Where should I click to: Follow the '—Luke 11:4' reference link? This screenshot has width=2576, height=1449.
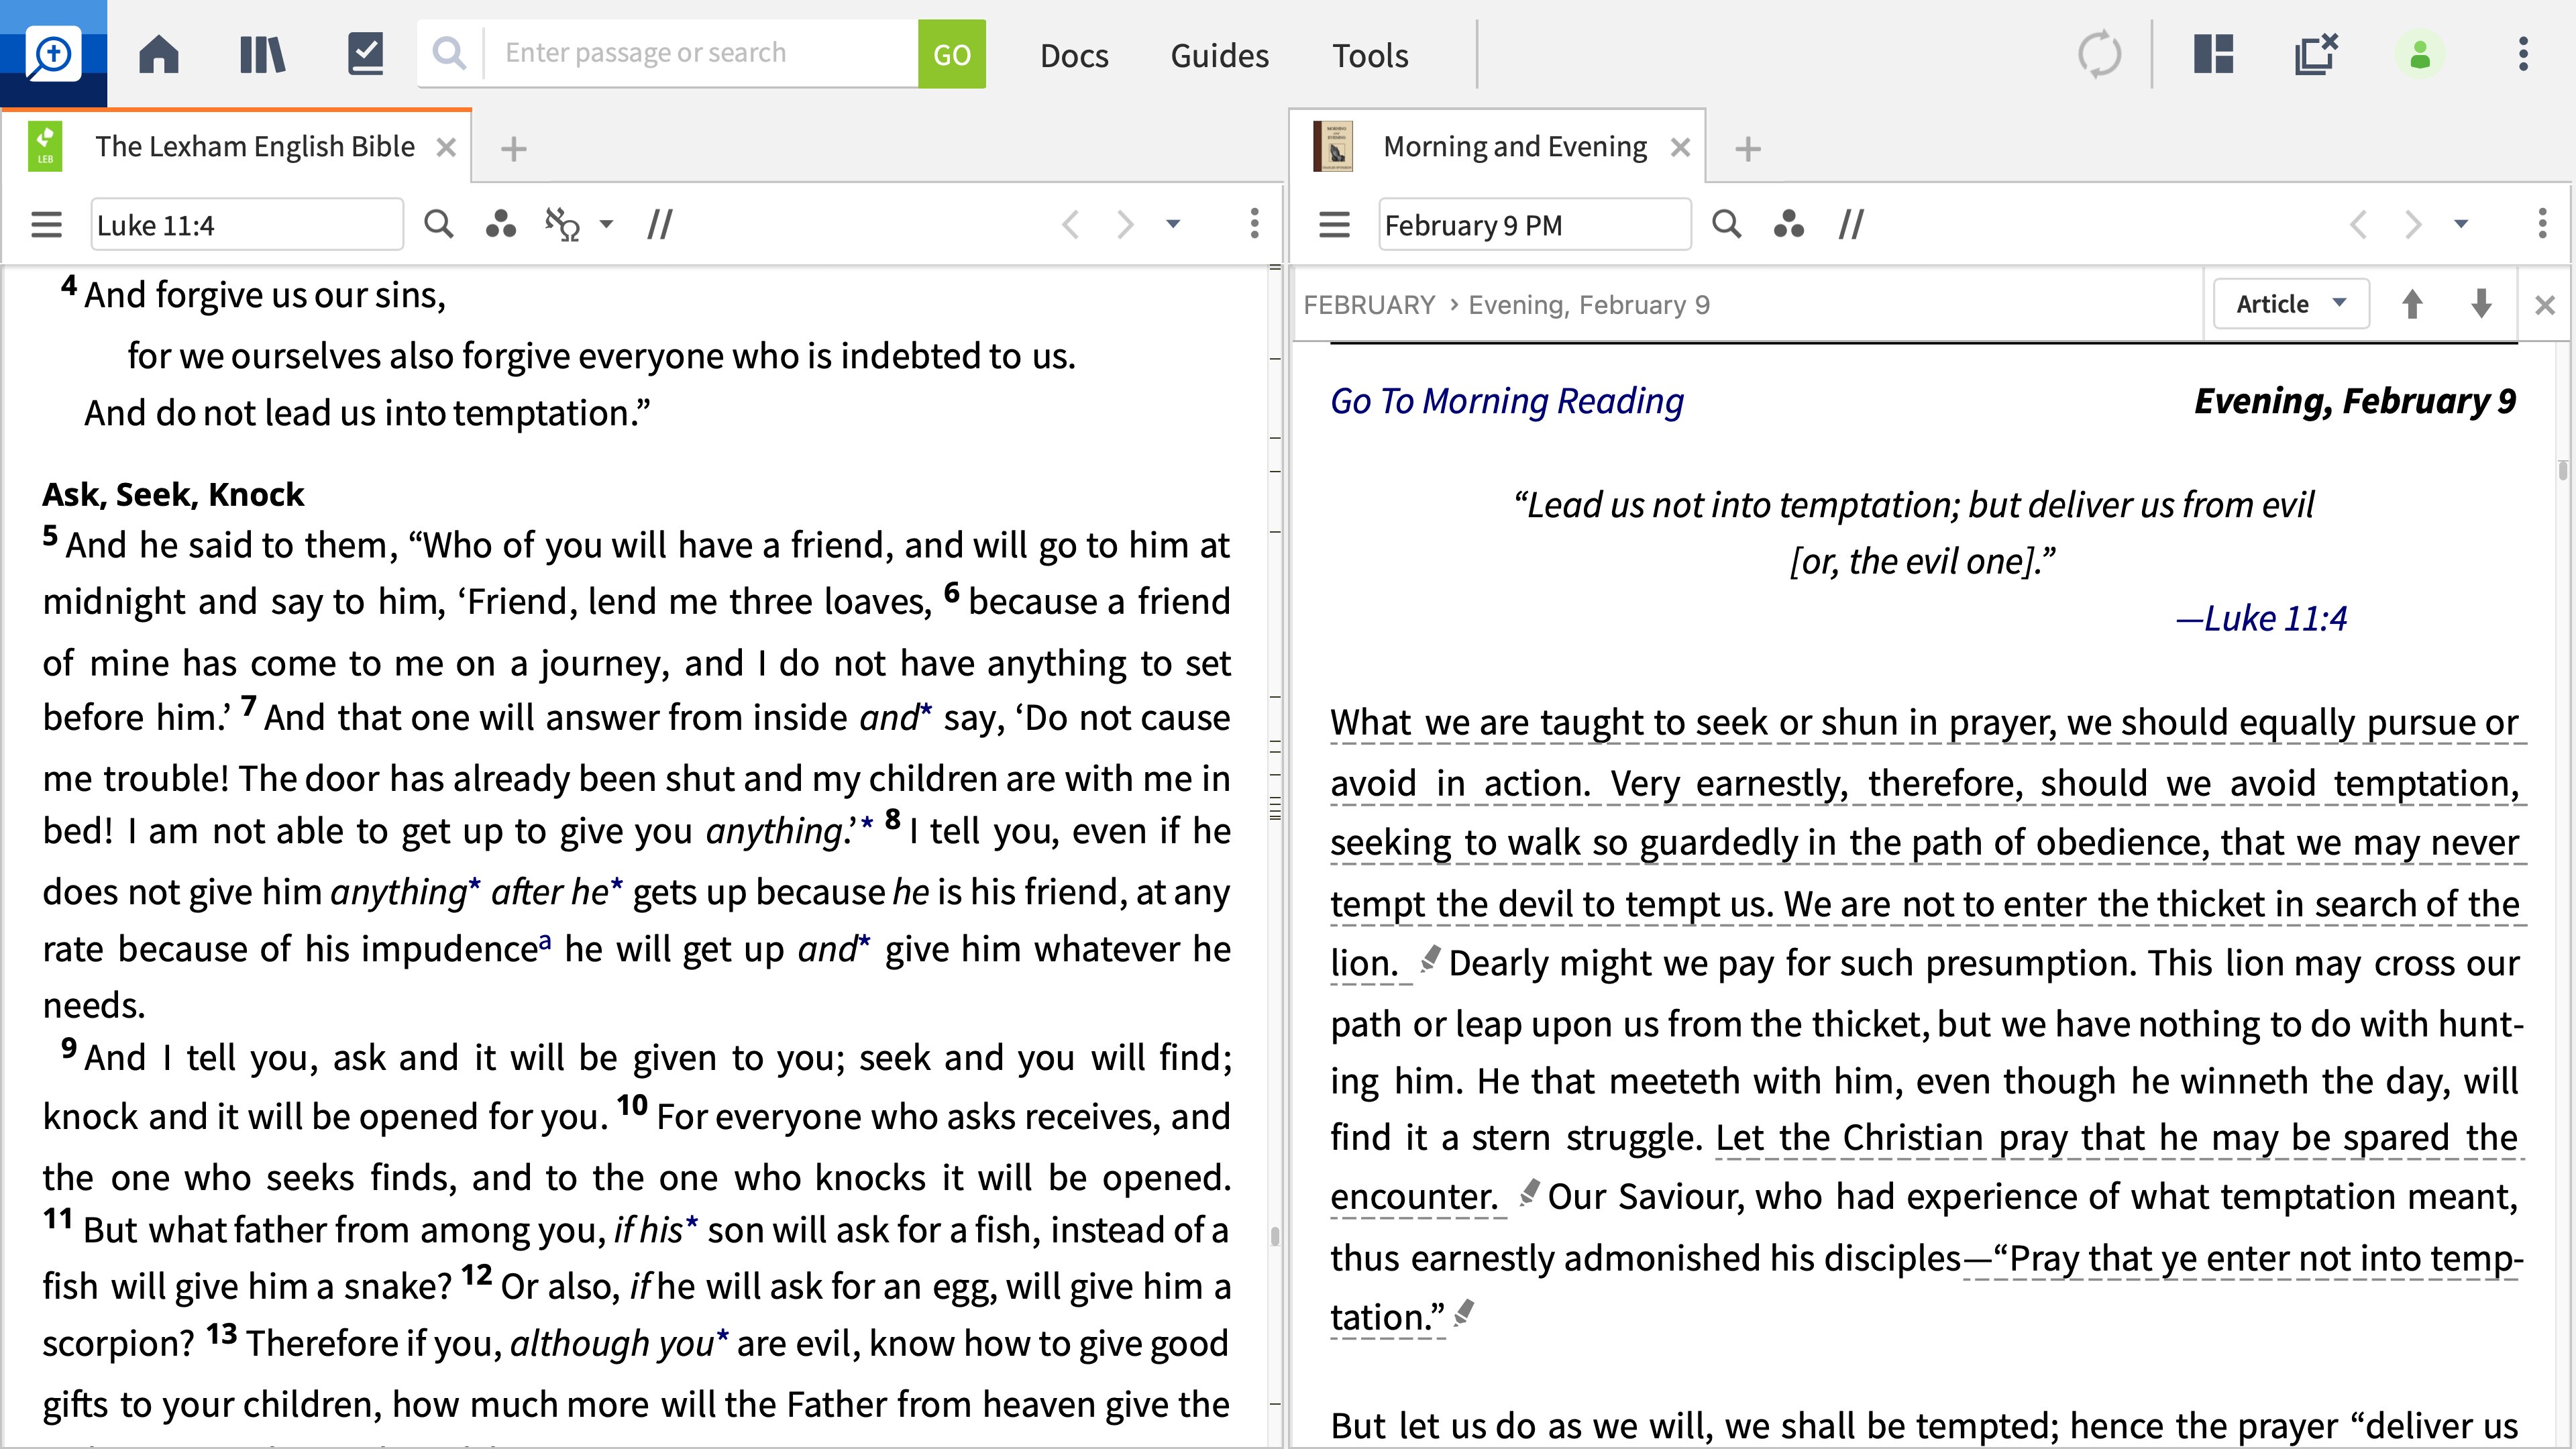pyautogui.click(x=2261, y=619)
